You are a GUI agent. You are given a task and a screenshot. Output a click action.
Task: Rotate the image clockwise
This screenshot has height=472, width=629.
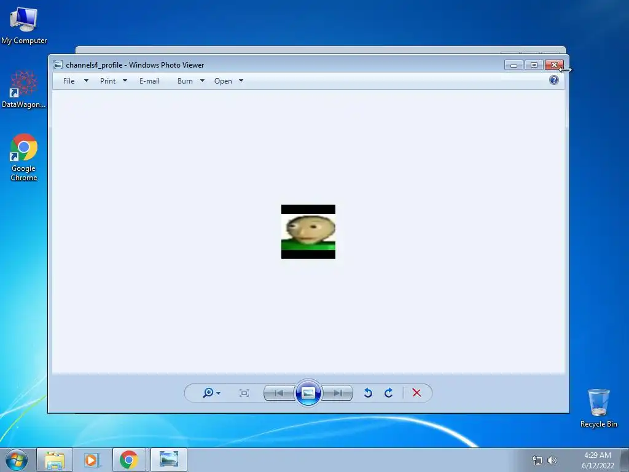click(x=388, y=393)
